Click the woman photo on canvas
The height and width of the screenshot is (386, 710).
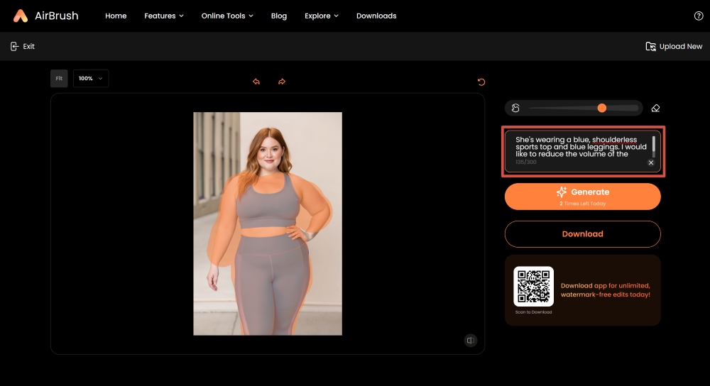coord(268,224)
